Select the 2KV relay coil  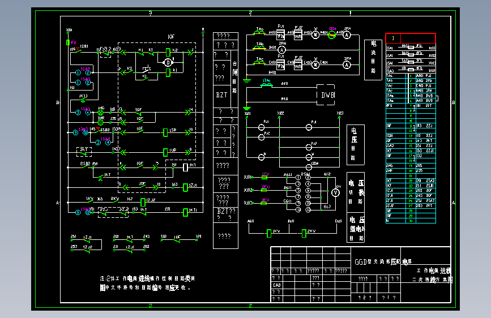tap(304, 233)
